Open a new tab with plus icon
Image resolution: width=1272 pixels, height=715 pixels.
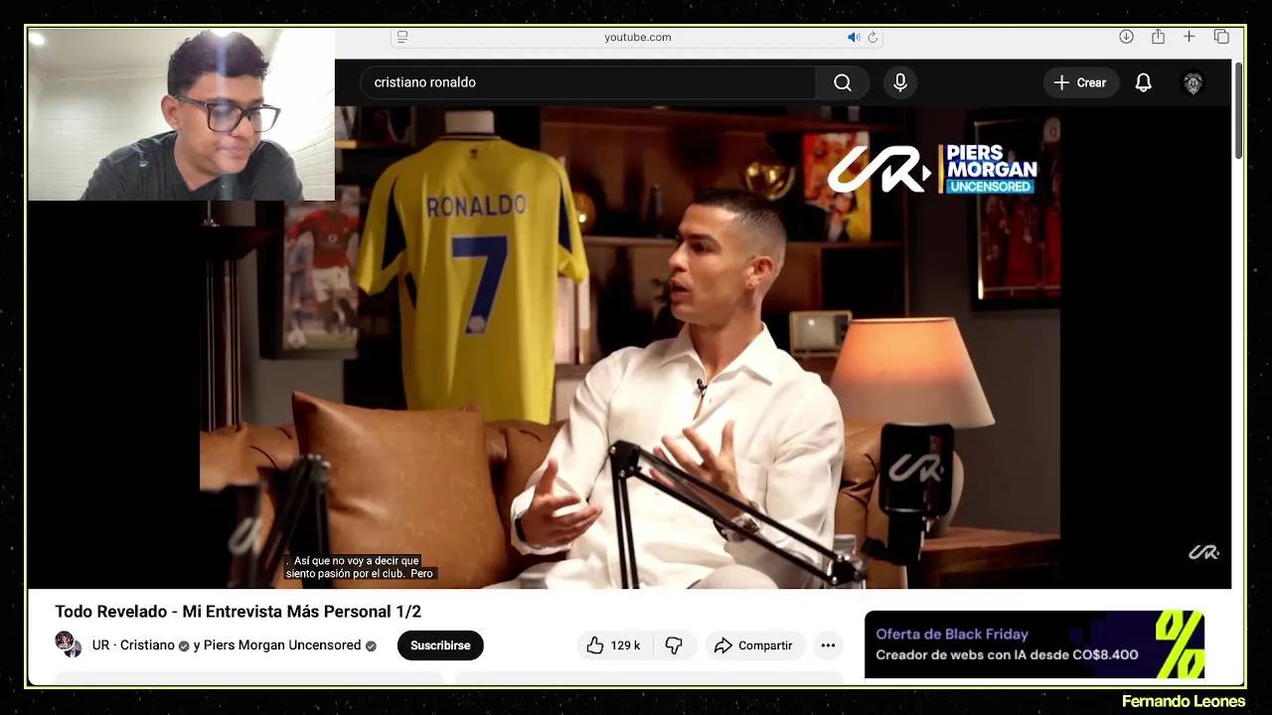click(1190, 37)
